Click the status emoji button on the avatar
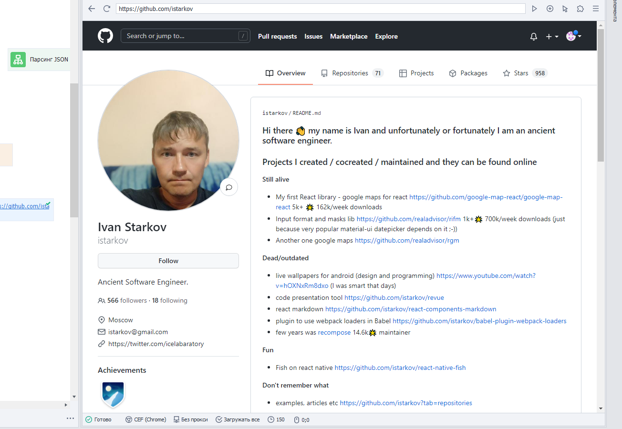622x429 pixels. (x=229, y=187)
